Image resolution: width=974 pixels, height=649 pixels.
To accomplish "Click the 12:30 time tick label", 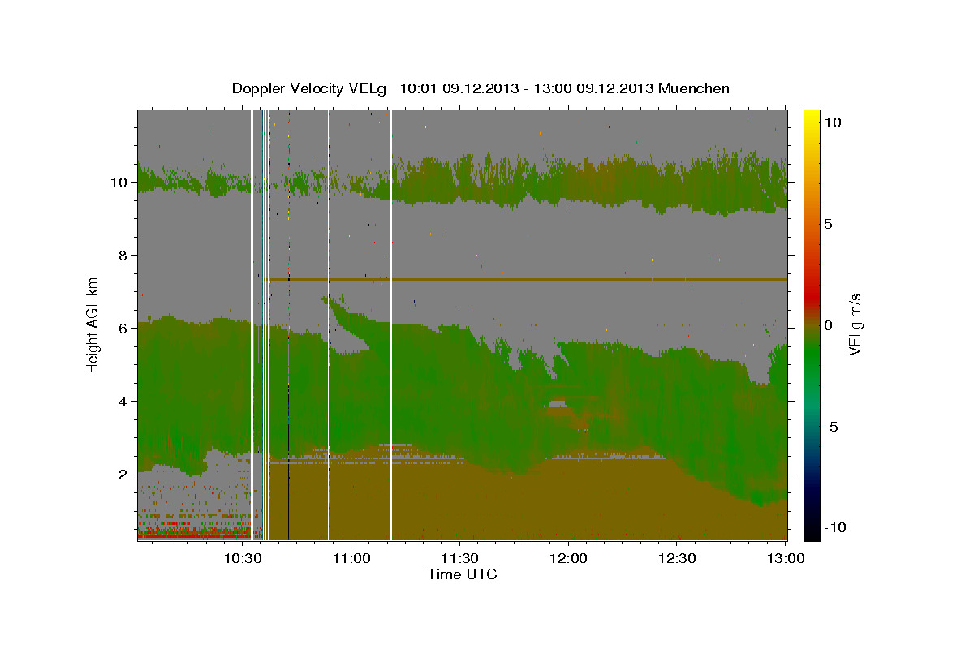I will coord(677,558).
